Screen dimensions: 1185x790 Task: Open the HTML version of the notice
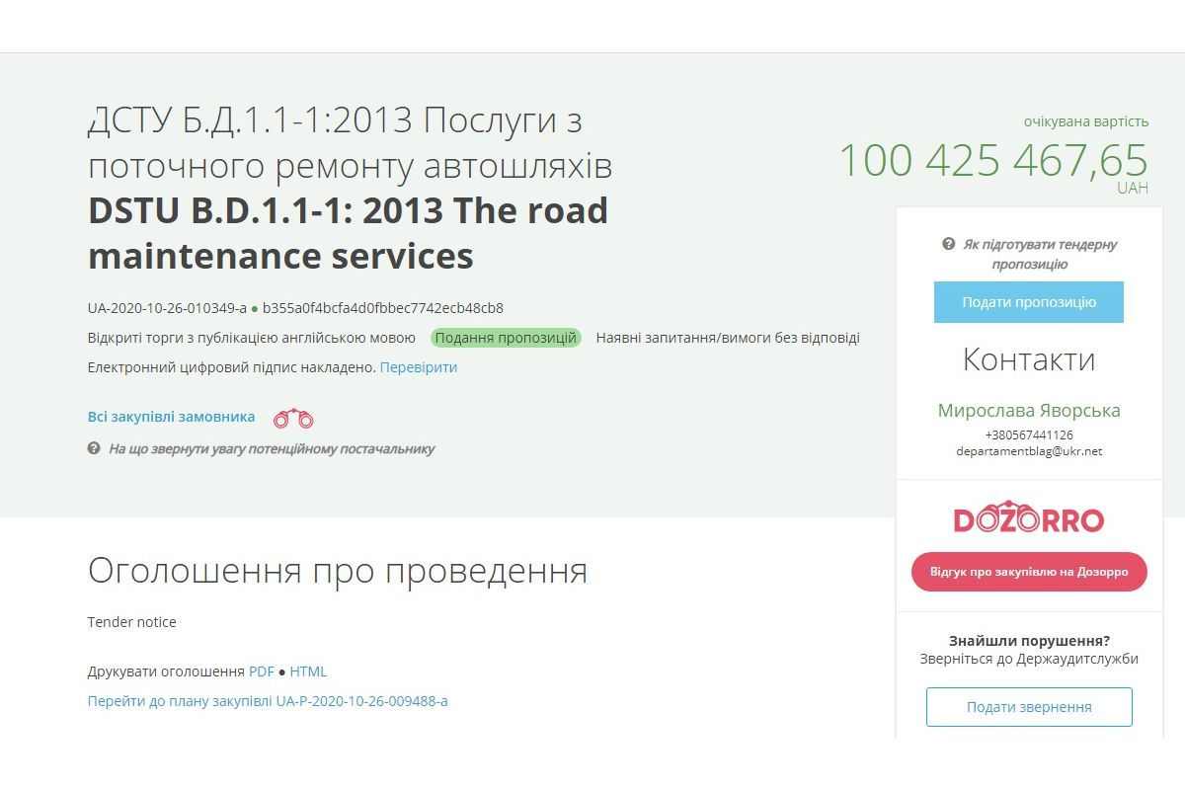pyautogui.click(x=308, y=671)
